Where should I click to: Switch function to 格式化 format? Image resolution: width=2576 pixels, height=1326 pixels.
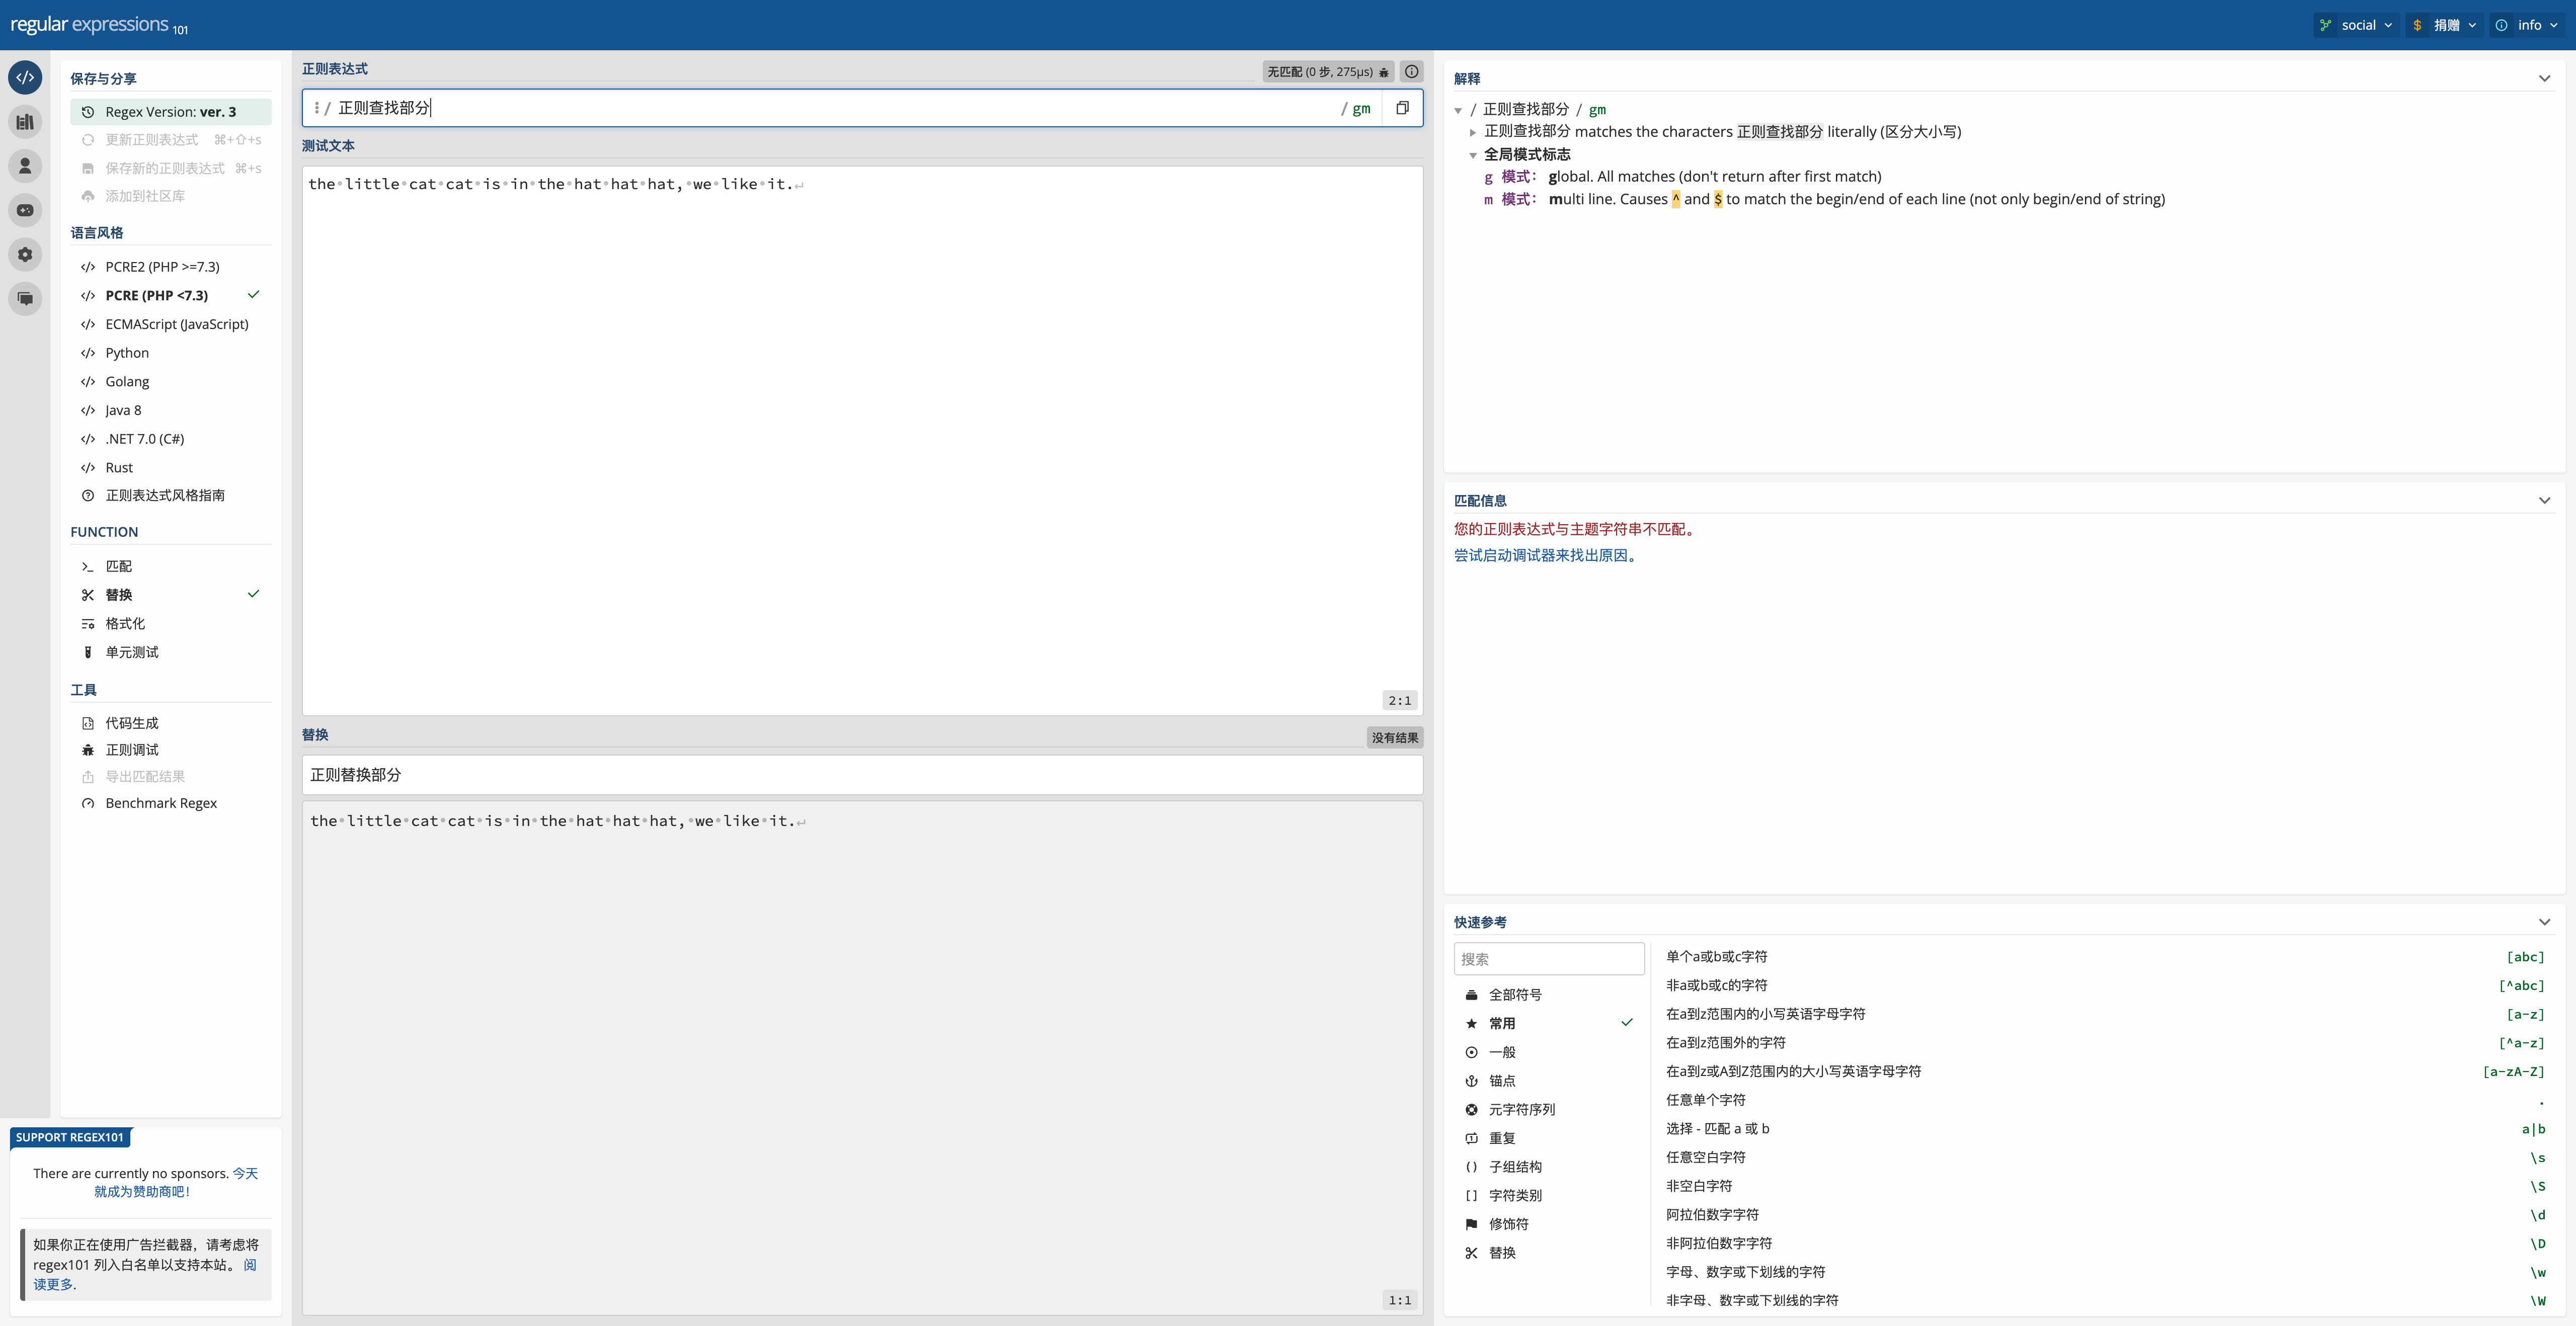click(x=171, y=623)
